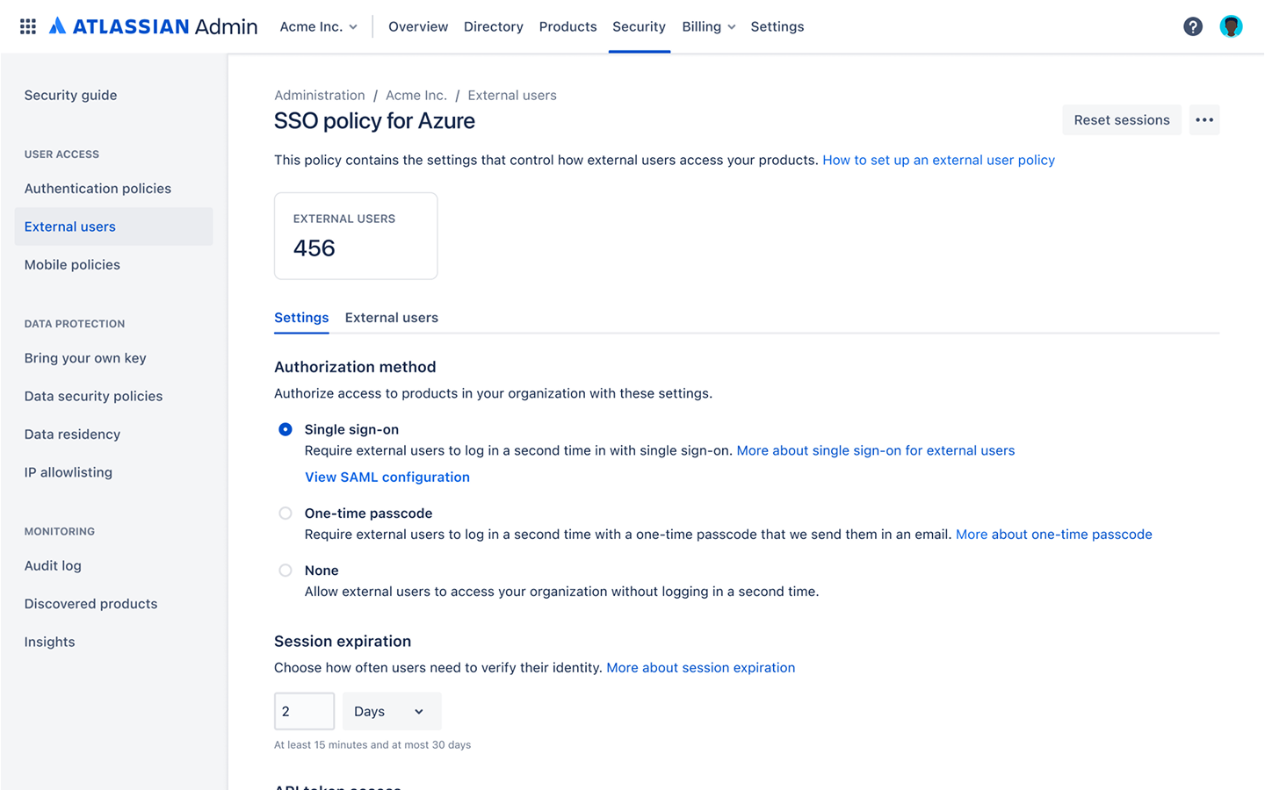Click Administration breadcrumb link

(319, 95)
